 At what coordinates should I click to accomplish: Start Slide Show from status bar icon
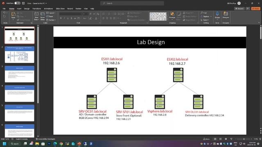(x=231, y=139)
